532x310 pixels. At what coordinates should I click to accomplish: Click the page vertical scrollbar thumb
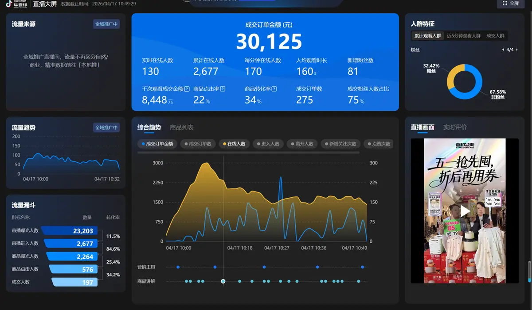click(529, 272)
